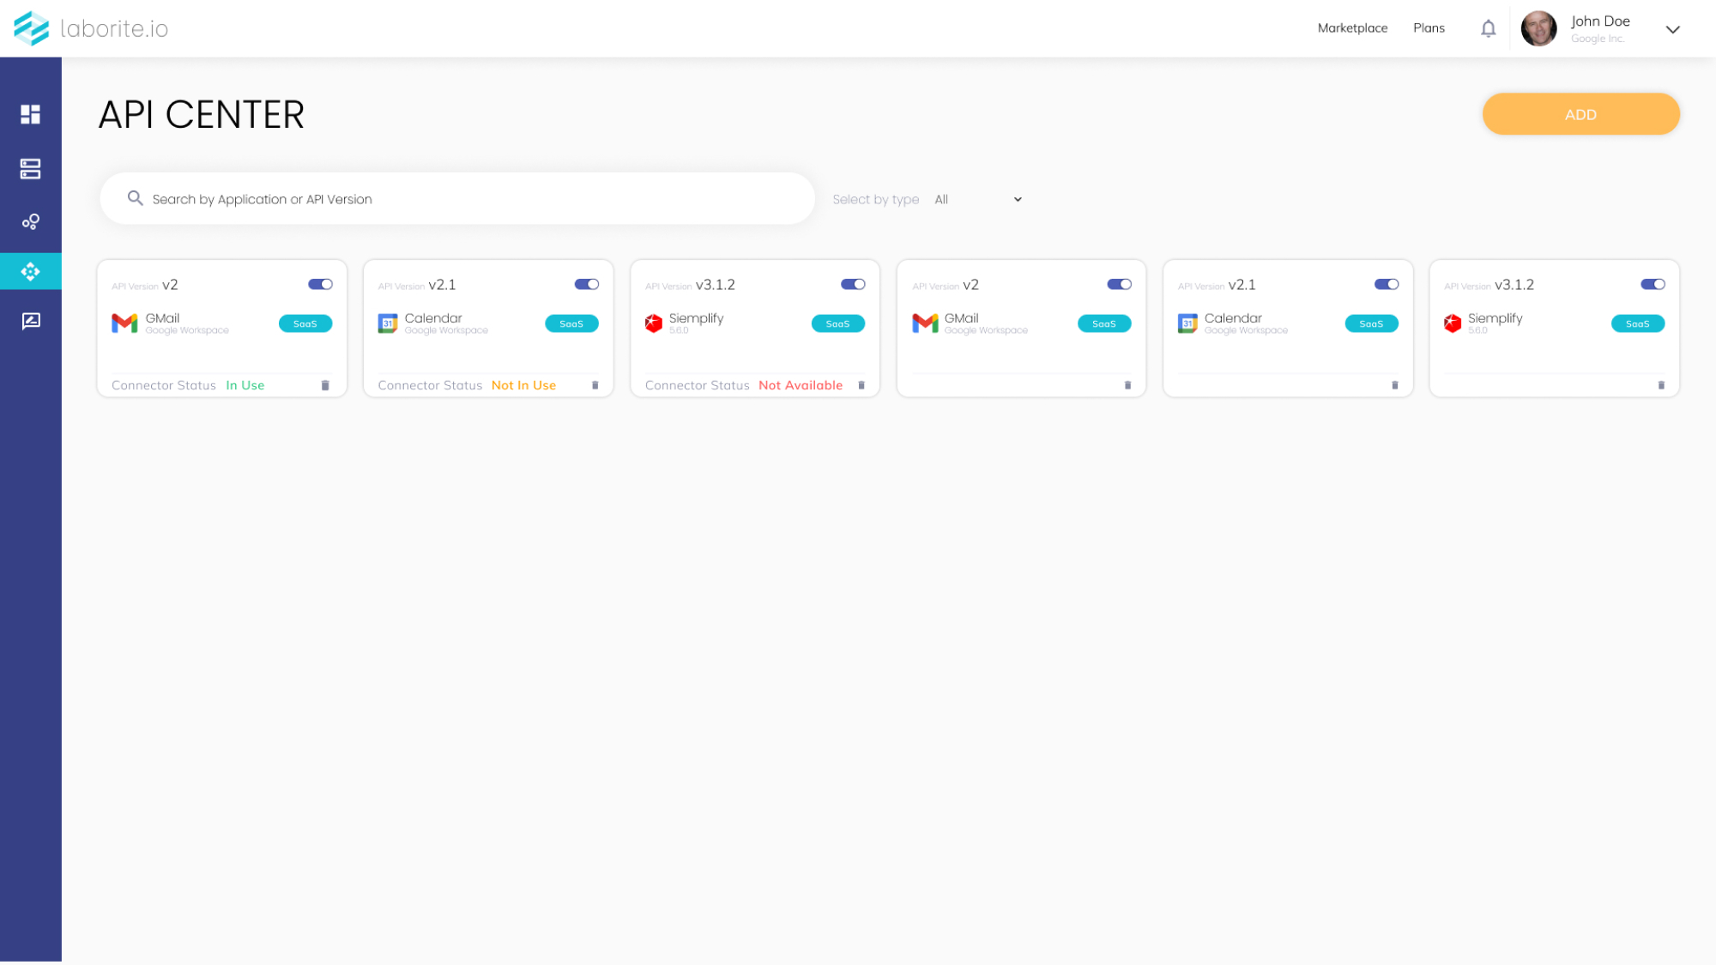Click the search by Application field

463,199
